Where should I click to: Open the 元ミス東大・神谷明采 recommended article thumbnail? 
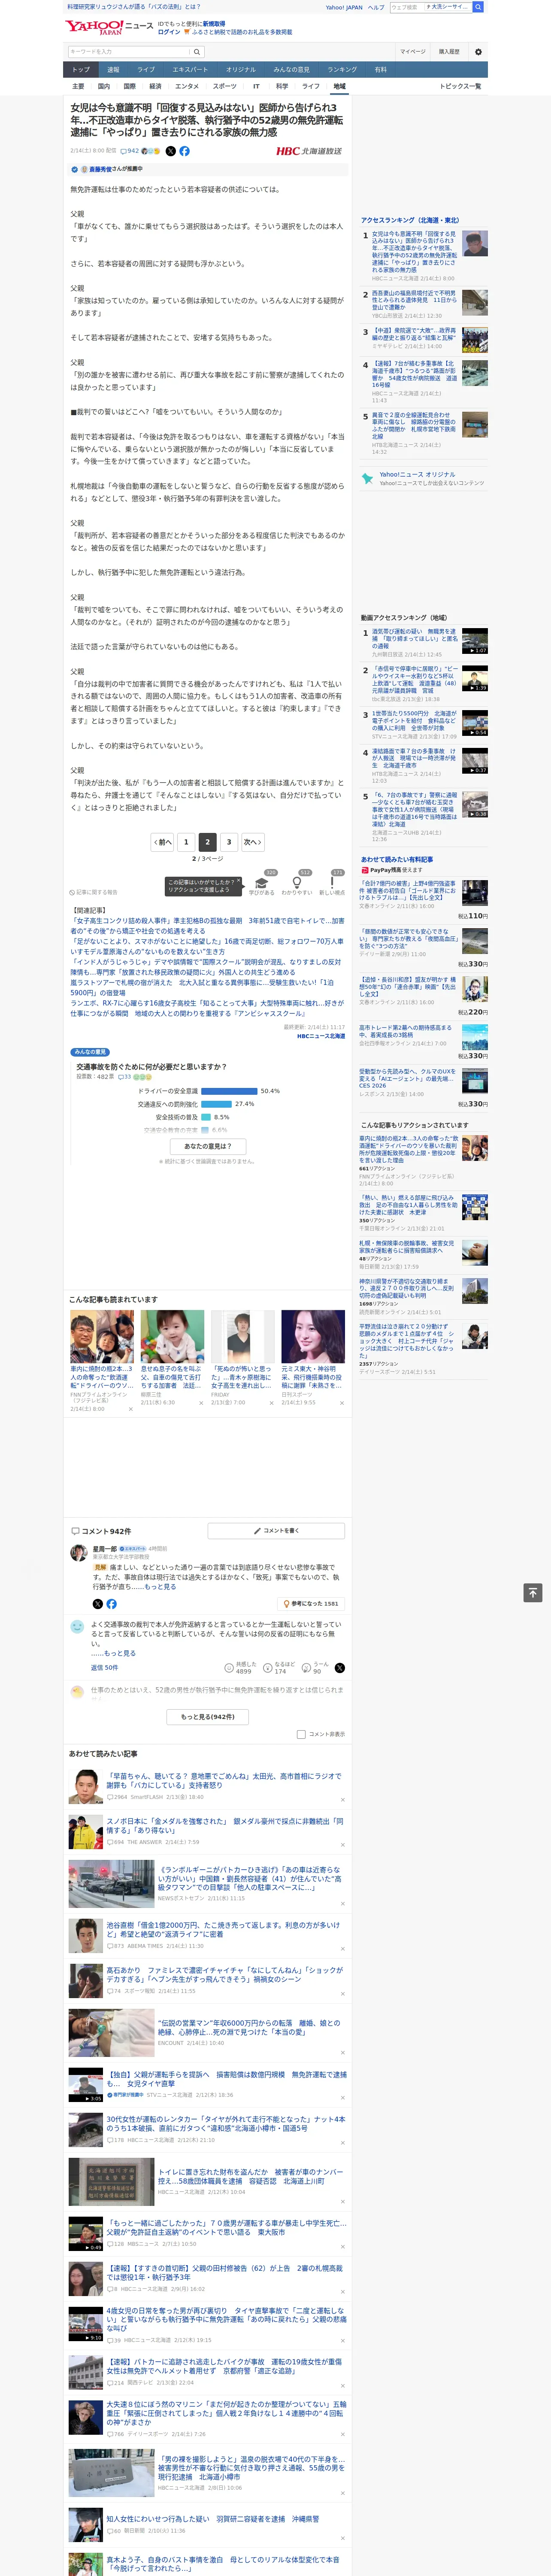(313, 1337)
